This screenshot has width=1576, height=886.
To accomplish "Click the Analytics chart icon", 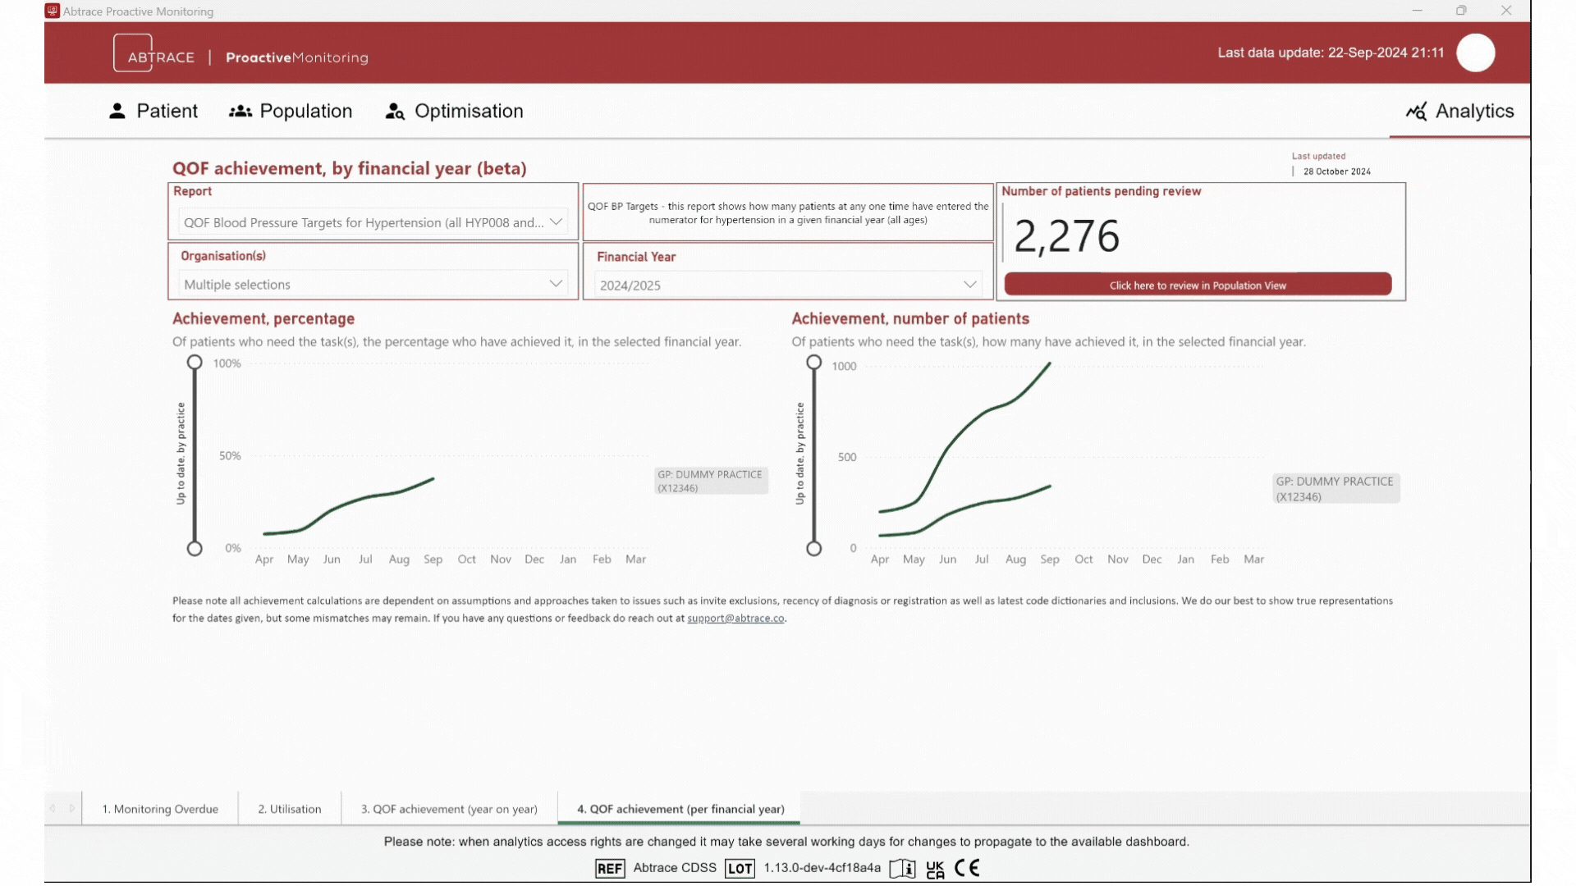I will [x=1416, y=112].
